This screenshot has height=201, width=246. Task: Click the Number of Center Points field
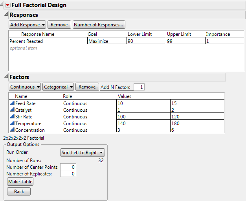click(x=68, y=167)
